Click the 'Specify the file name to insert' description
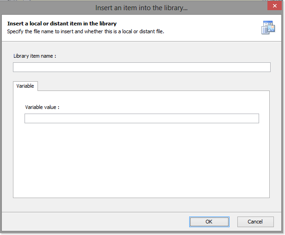This screenshot has height=235, width=285. (x=86, y=31)
